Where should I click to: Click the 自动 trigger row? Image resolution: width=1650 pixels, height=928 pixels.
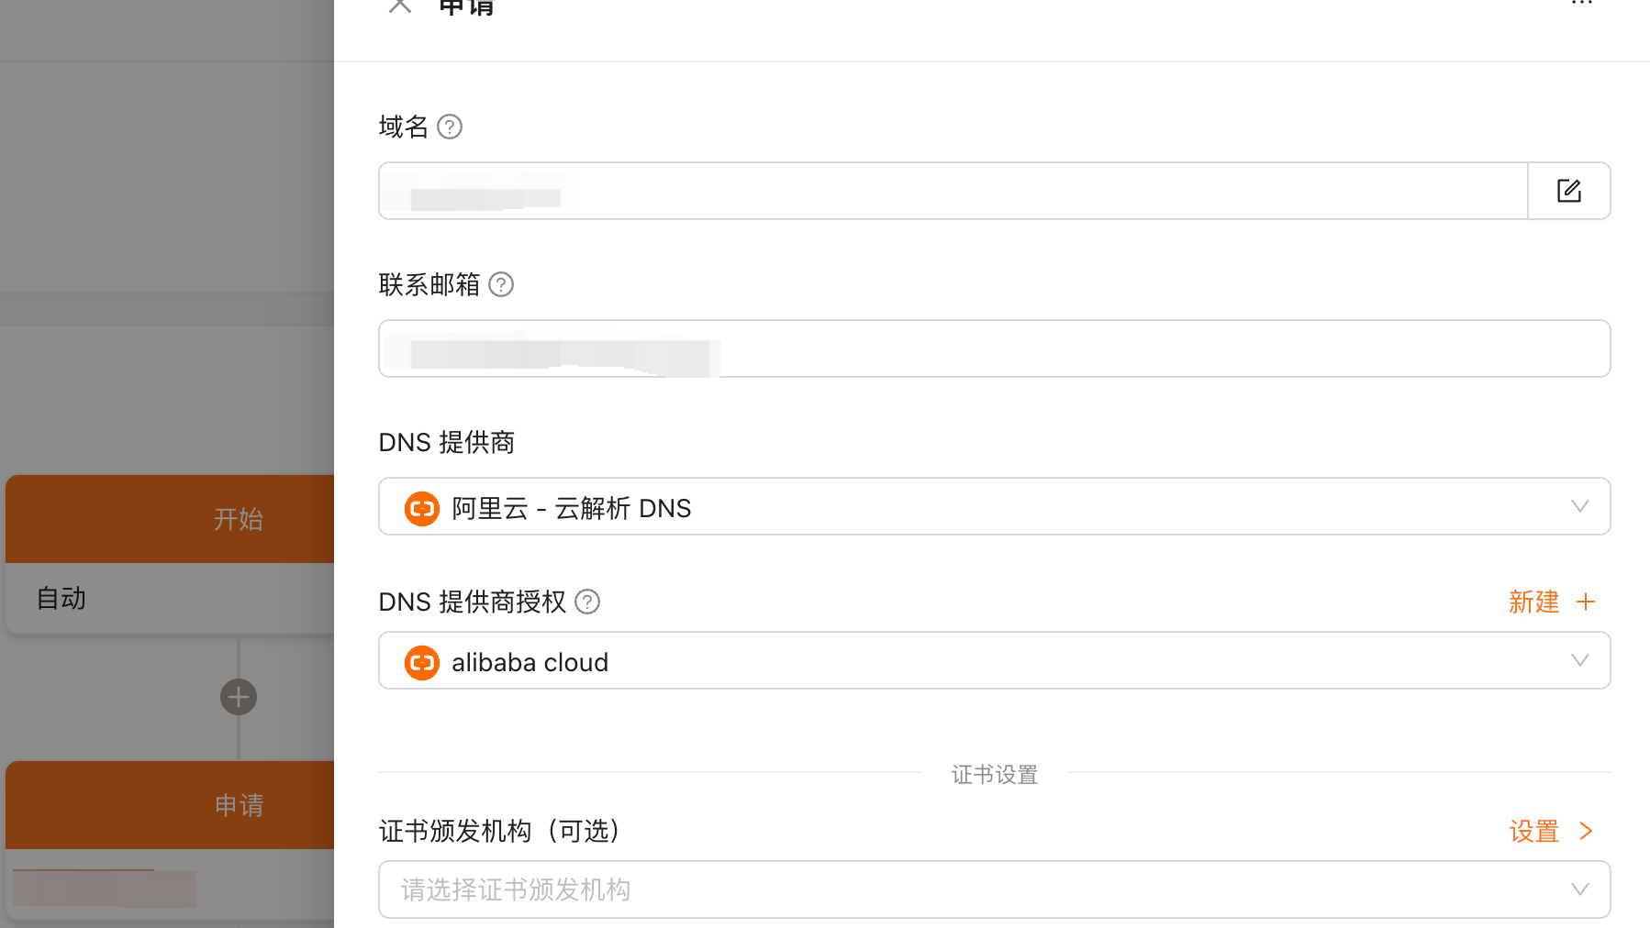tap(171, 598)
